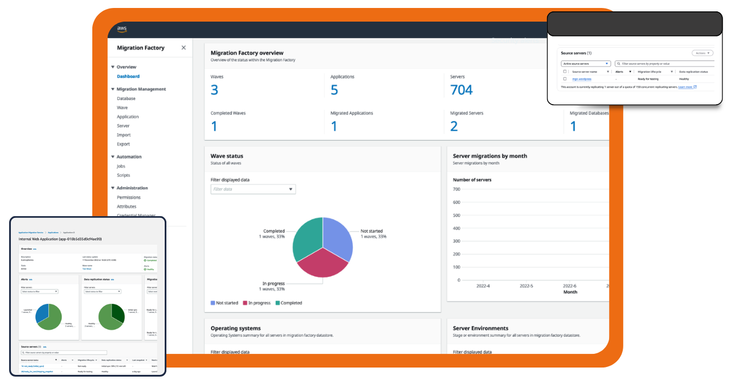Click 'Ready for testing' in mgn-wordpress row
Viewport: 731px width, 384px height.
tap(648, 79)
